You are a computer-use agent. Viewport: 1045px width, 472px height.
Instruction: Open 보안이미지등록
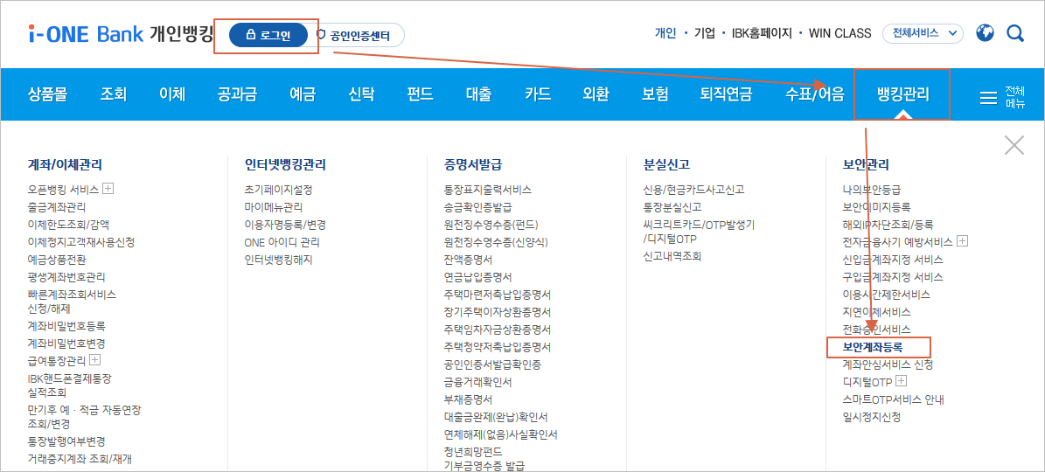click(x=876, y=207)
